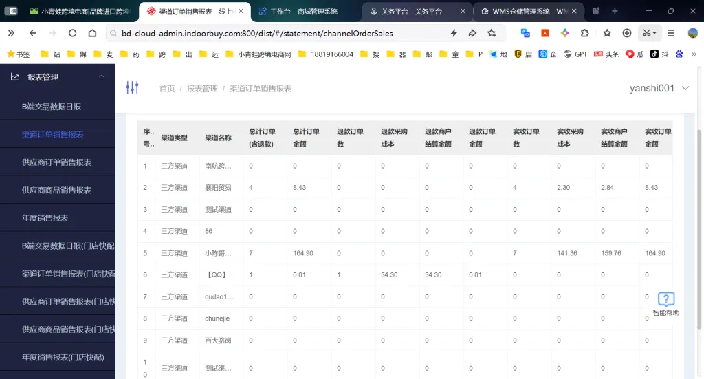Click 总计订单金额 column header
Screen dimensions: 704x379
(306, 138)
